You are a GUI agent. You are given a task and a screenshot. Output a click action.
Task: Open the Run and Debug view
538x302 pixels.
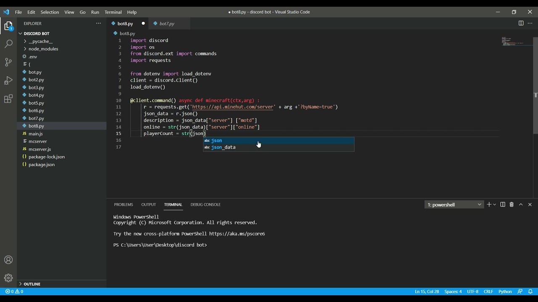(8, 81)
